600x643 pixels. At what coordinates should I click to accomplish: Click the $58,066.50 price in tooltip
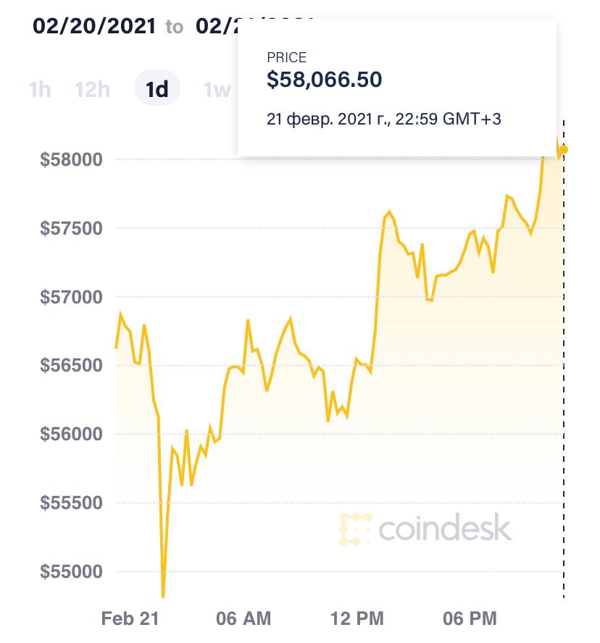324,80
